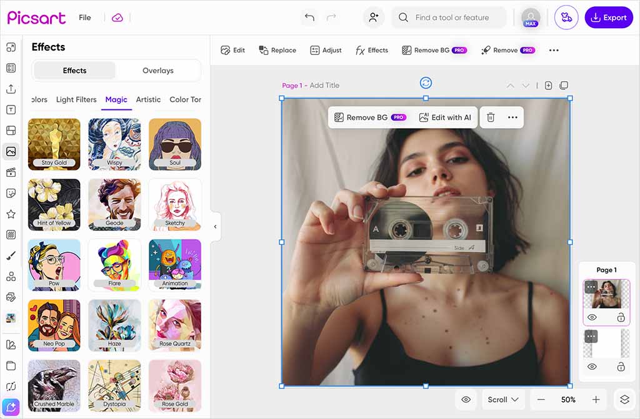This screenshot has height=419, width=640.
Task: Click the Edit with AI button
Action: (445, 117)
